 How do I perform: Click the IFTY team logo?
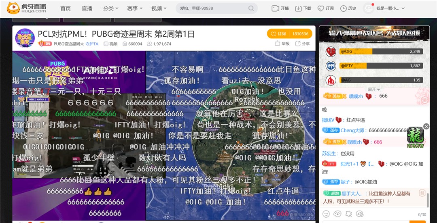(x=331, y=66)
